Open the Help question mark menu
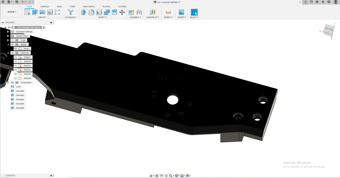The image size is (340, 178). pyautogui.click(x=329, y=2)
